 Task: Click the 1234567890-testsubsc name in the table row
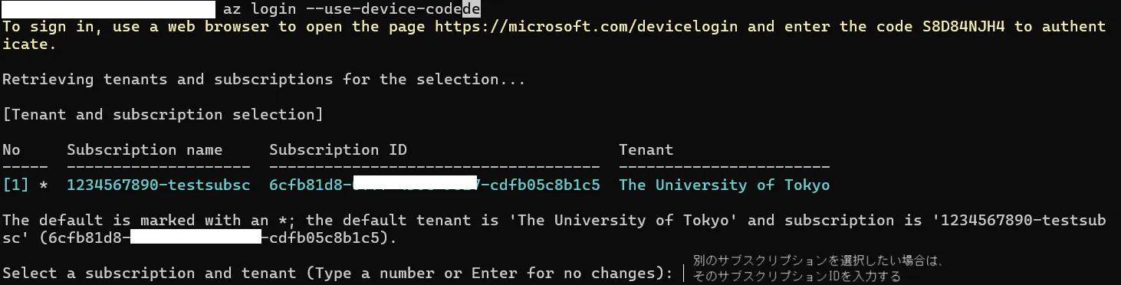click(158, 185)
